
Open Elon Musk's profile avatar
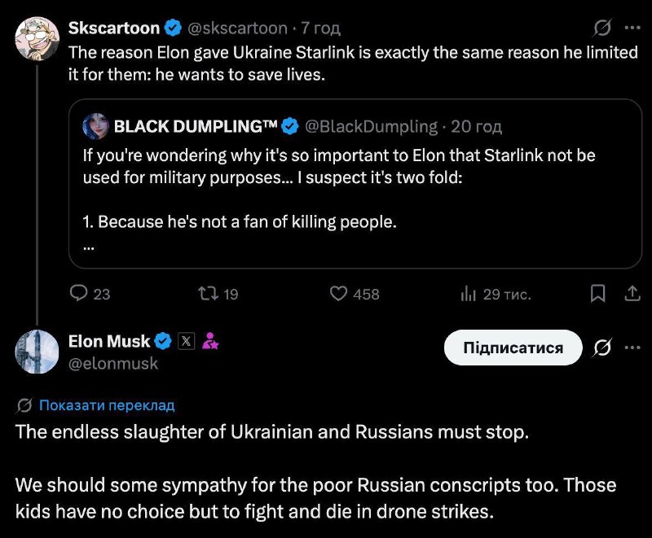point(37,352)
